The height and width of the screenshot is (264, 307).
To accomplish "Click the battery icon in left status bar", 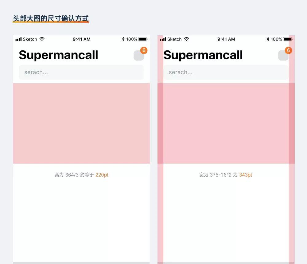I will 143,39.
